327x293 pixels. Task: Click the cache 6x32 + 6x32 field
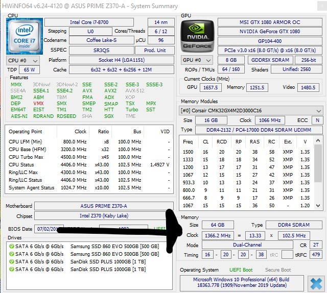(122, 70)
